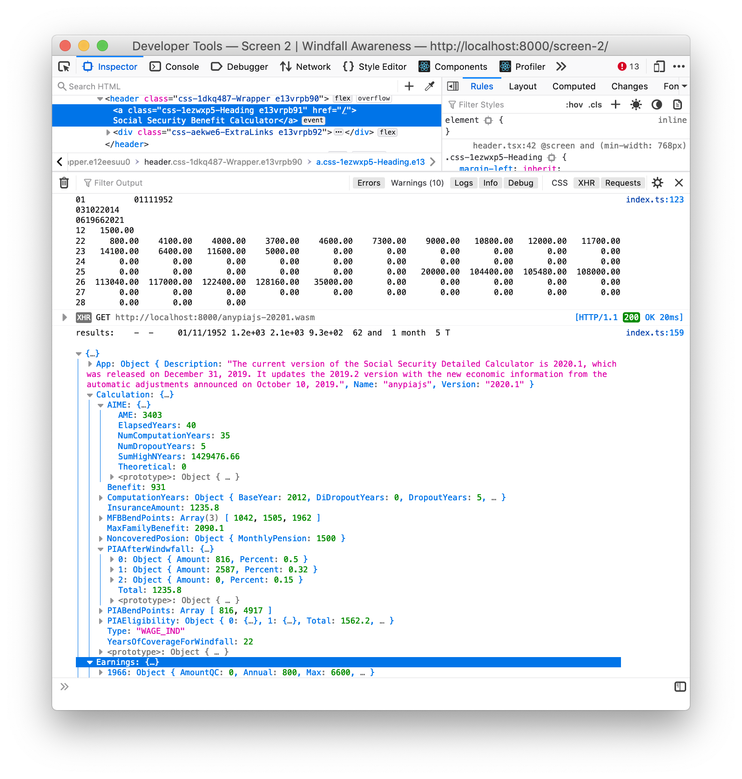The height and width of the screenshot is (779, 742).
Task: Focus the Filter Styles field
Action: 503,105
